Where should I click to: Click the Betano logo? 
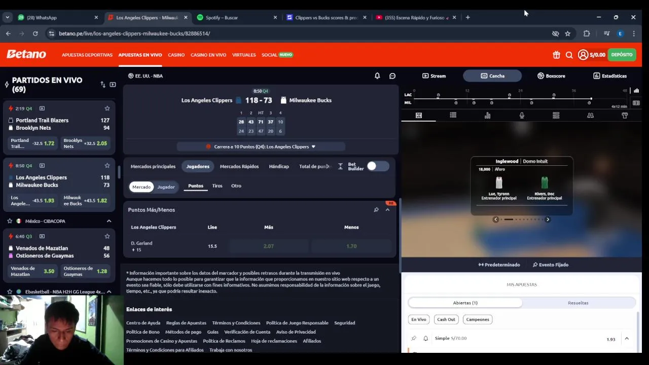pyautogui.click(x=26, y=54)
